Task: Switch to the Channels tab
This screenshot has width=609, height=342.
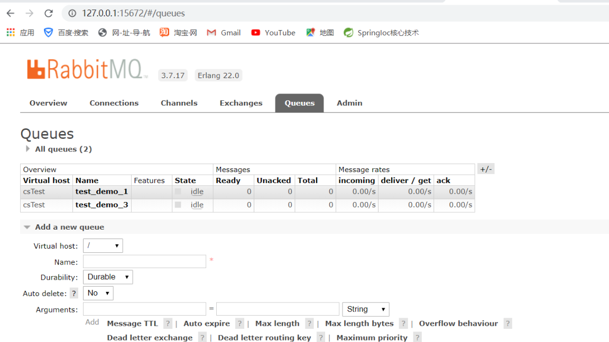Action: (x=179, y=103)
